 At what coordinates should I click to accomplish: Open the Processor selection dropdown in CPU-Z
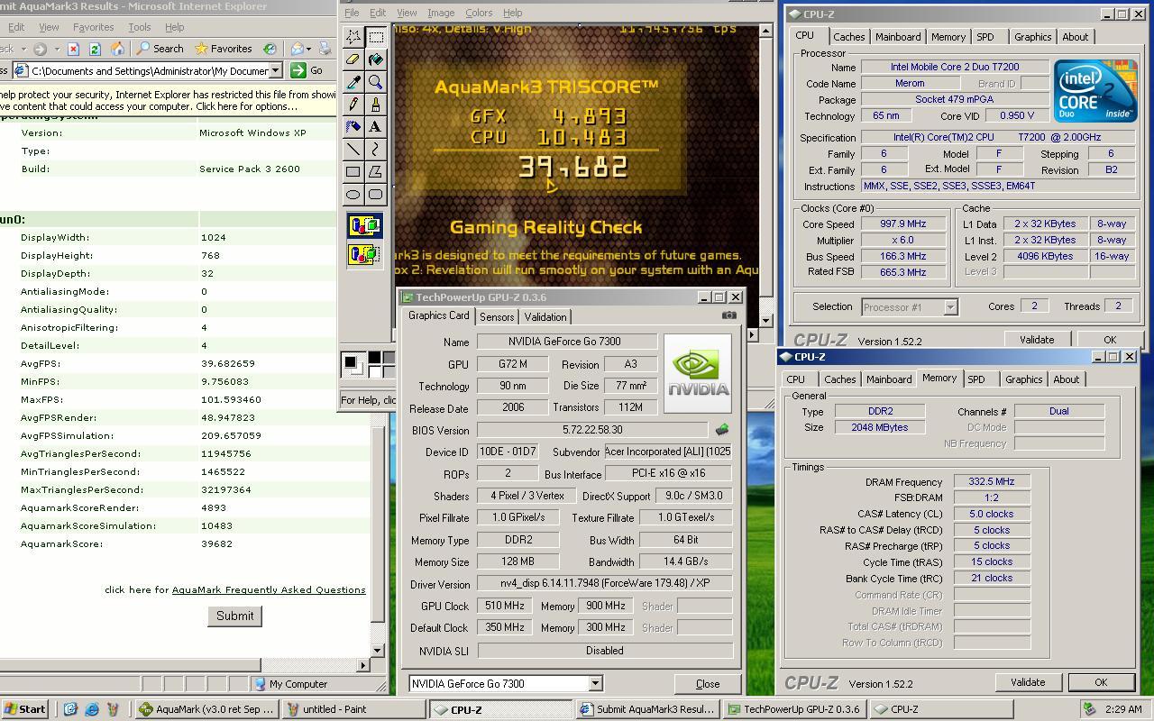tap(950, 307)
